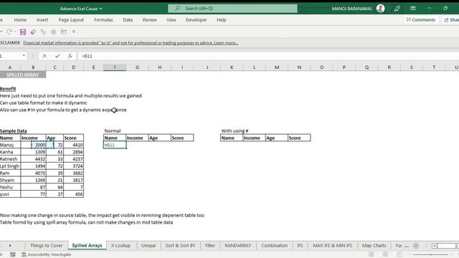
Task: Open the Developer ribbon tab
Action: pyautogui.click(x=196, y=20)
